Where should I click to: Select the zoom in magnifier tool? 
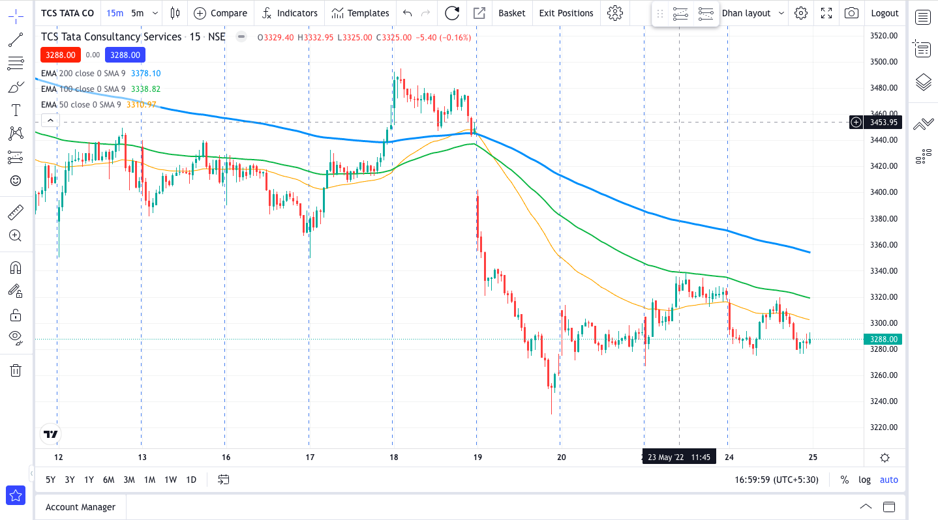[x=16, y=235]
